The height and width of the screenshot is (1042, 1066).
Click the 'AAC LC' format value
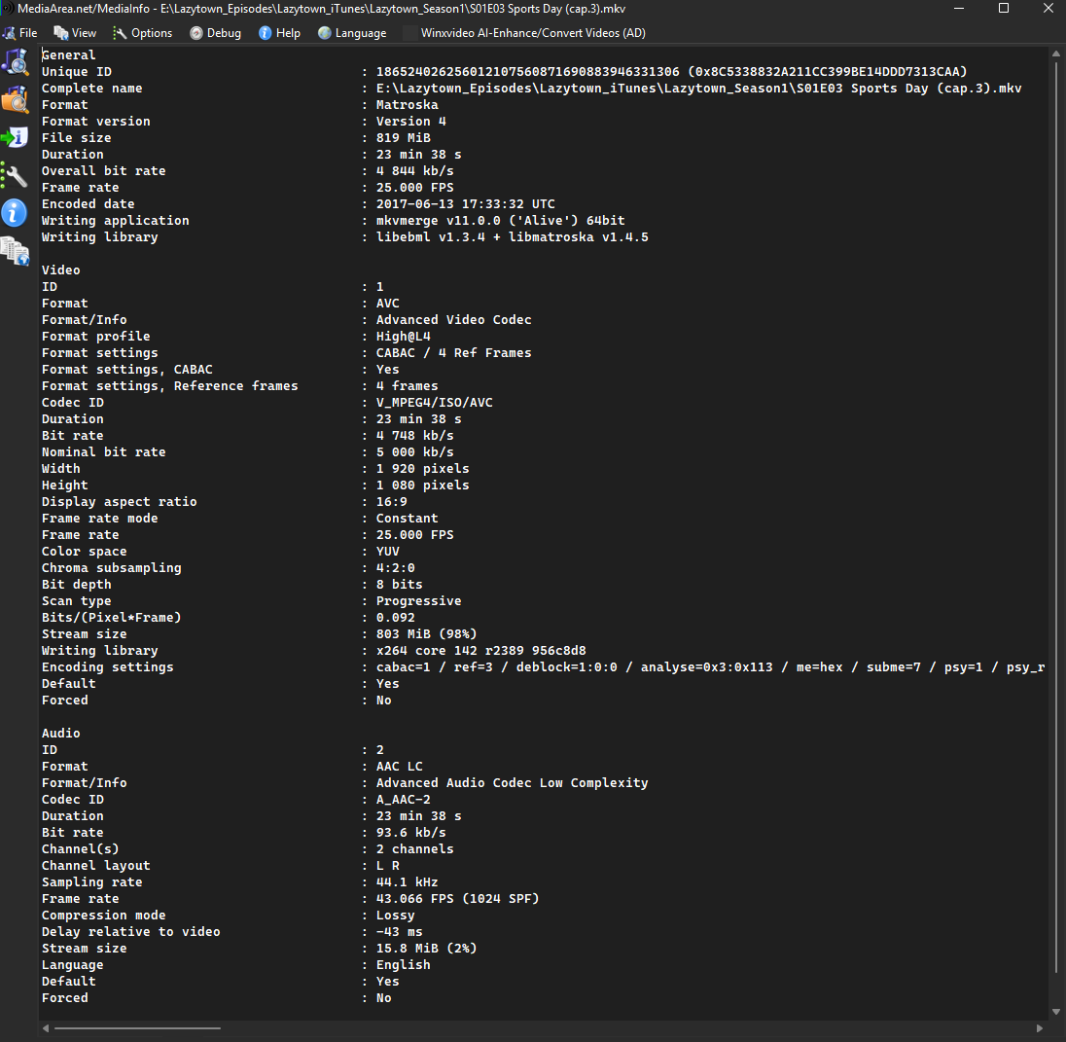(399, 767)
